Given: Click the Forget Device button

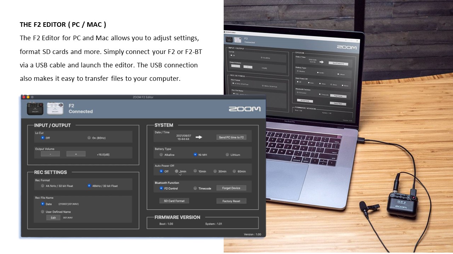Looking at the screenshot, I should coord(231,188).
